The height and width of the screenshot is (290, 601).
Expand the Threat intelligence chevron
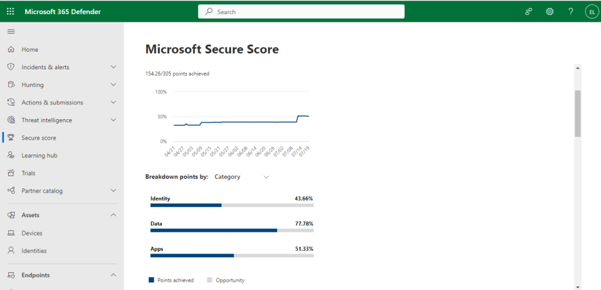point(113,120)
